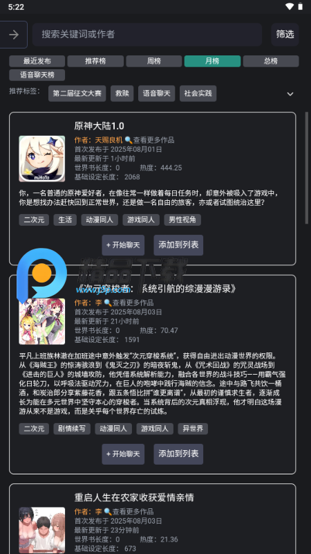Open the 语音聊天榜 ranking tab

37,75
